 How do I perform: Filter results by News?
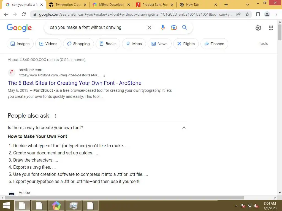(159, 44)
